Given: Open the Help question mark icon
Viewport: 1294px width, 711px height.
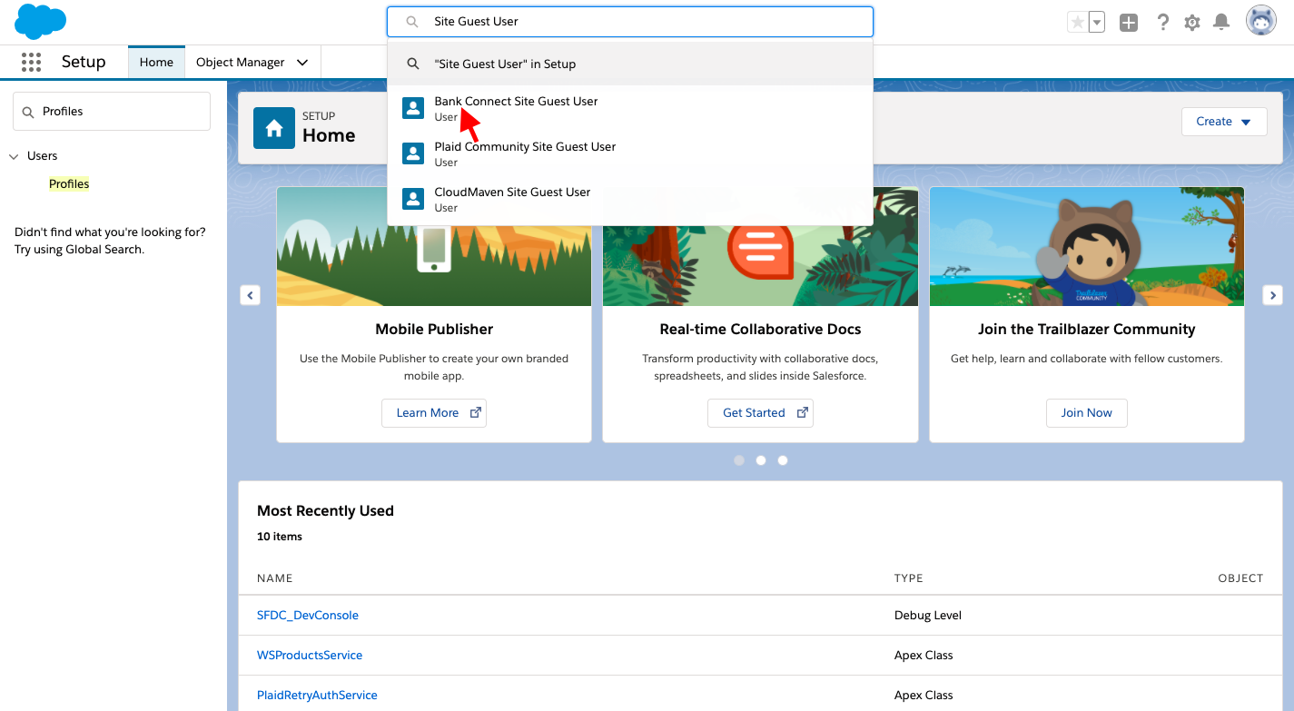Looking at the screenshot, I should click(x=1162, y=23).
